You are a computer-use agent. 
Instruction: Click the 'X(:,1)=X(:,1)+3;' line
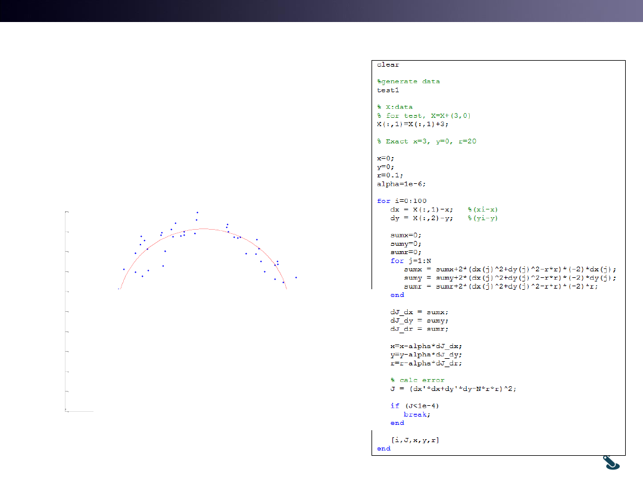[x=413, y=124]
